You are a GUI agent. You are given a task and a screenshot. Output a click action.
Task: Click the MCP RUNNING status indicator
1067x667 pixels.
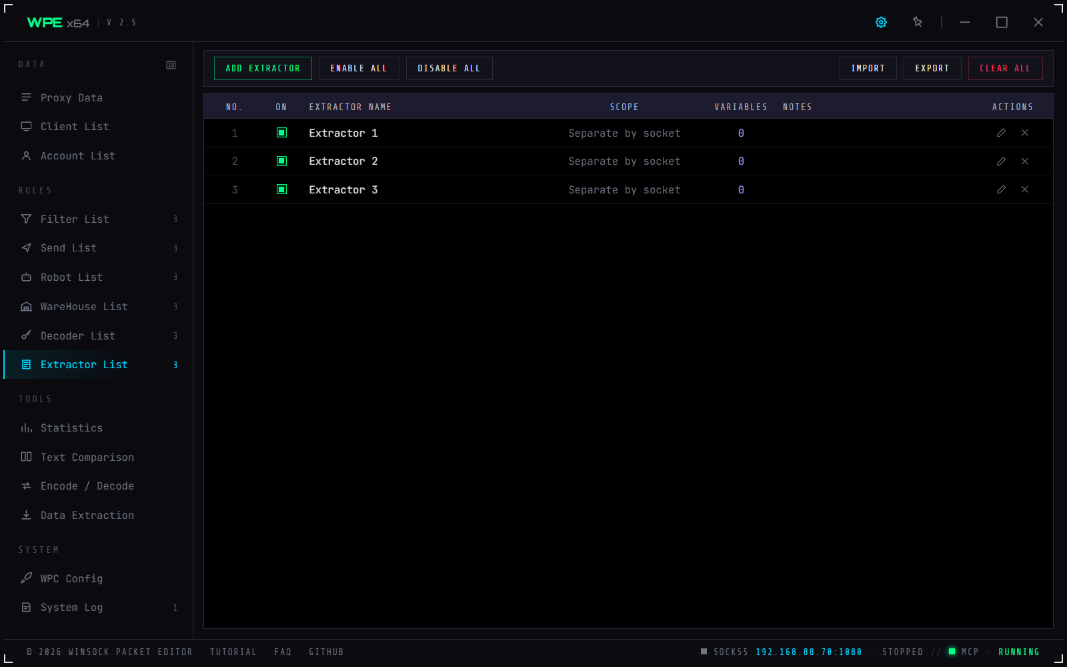[x=994, y=652]
